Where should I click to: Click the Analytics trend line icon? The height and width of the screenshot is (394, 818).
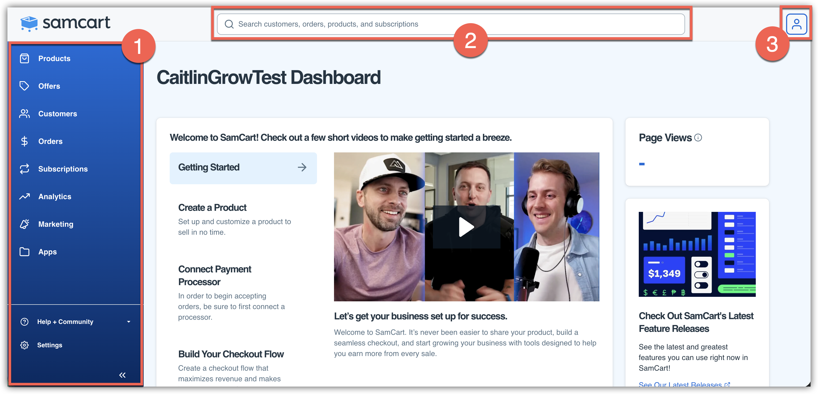[24, 196]
